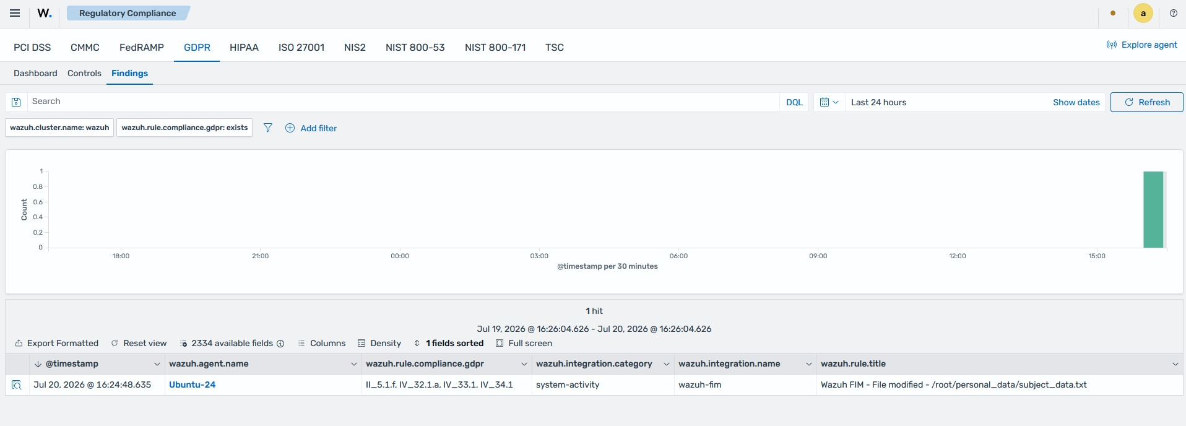1186x426 pixels.
Task: Select the CMMC tab
Action: pos(85,47)
